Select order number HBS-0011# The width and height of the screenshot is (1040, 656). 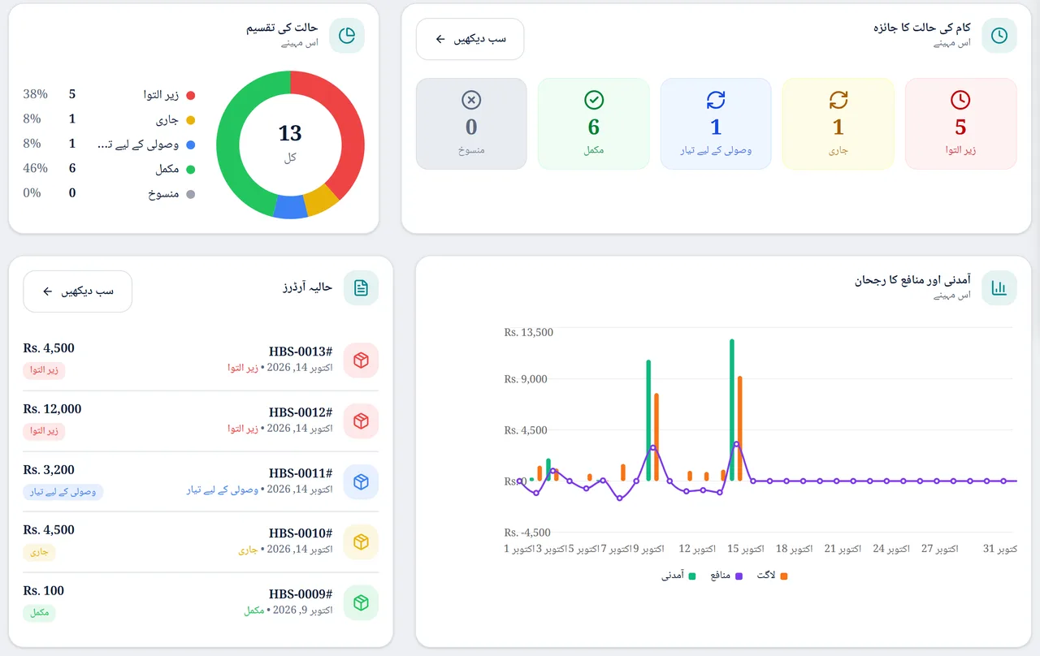coord(301,473)
